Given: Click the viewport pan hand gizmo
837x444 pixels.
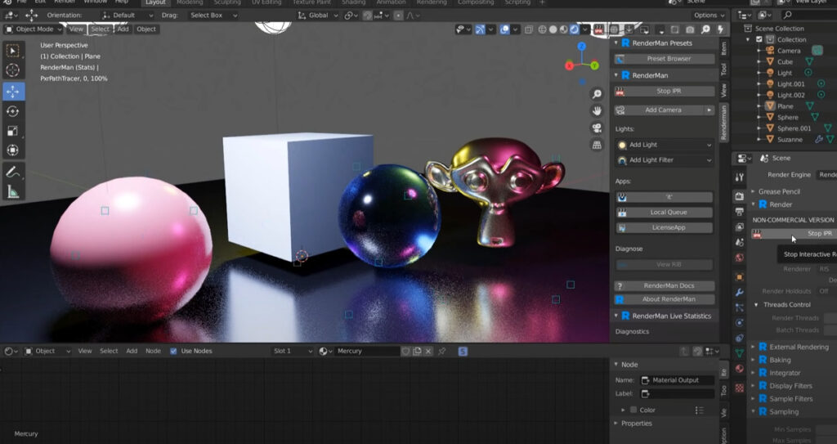Looking at the screenshot, I should click(597, 111).
